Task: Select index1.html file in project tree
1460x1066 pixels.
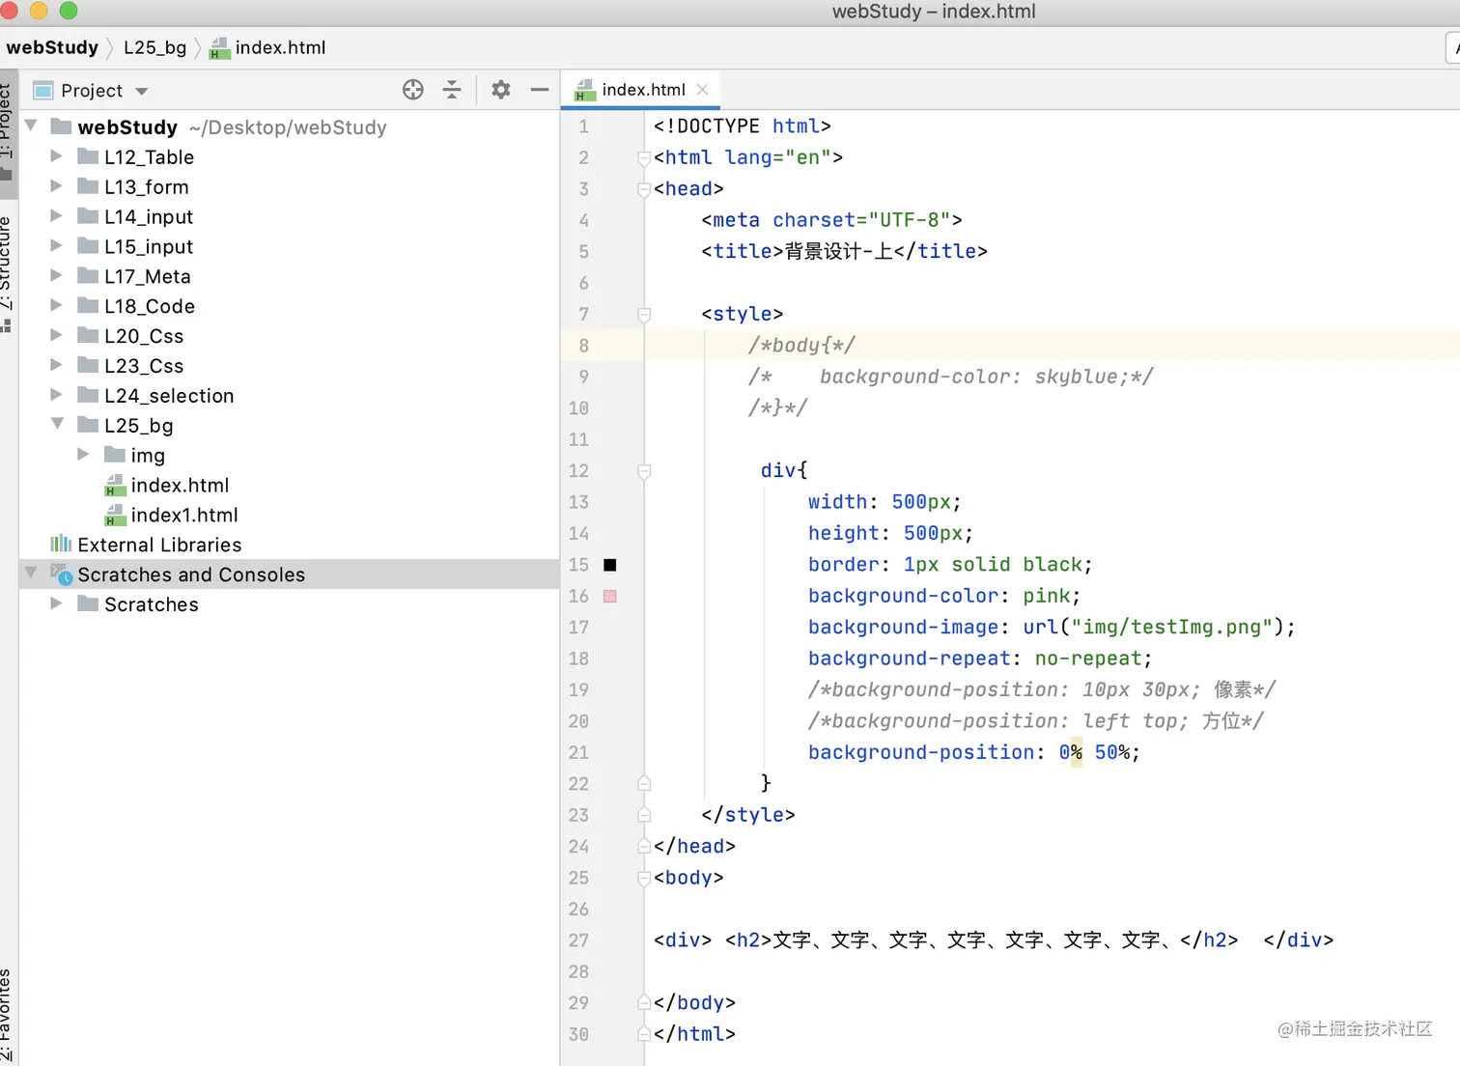Action: [x=183, y=516]
